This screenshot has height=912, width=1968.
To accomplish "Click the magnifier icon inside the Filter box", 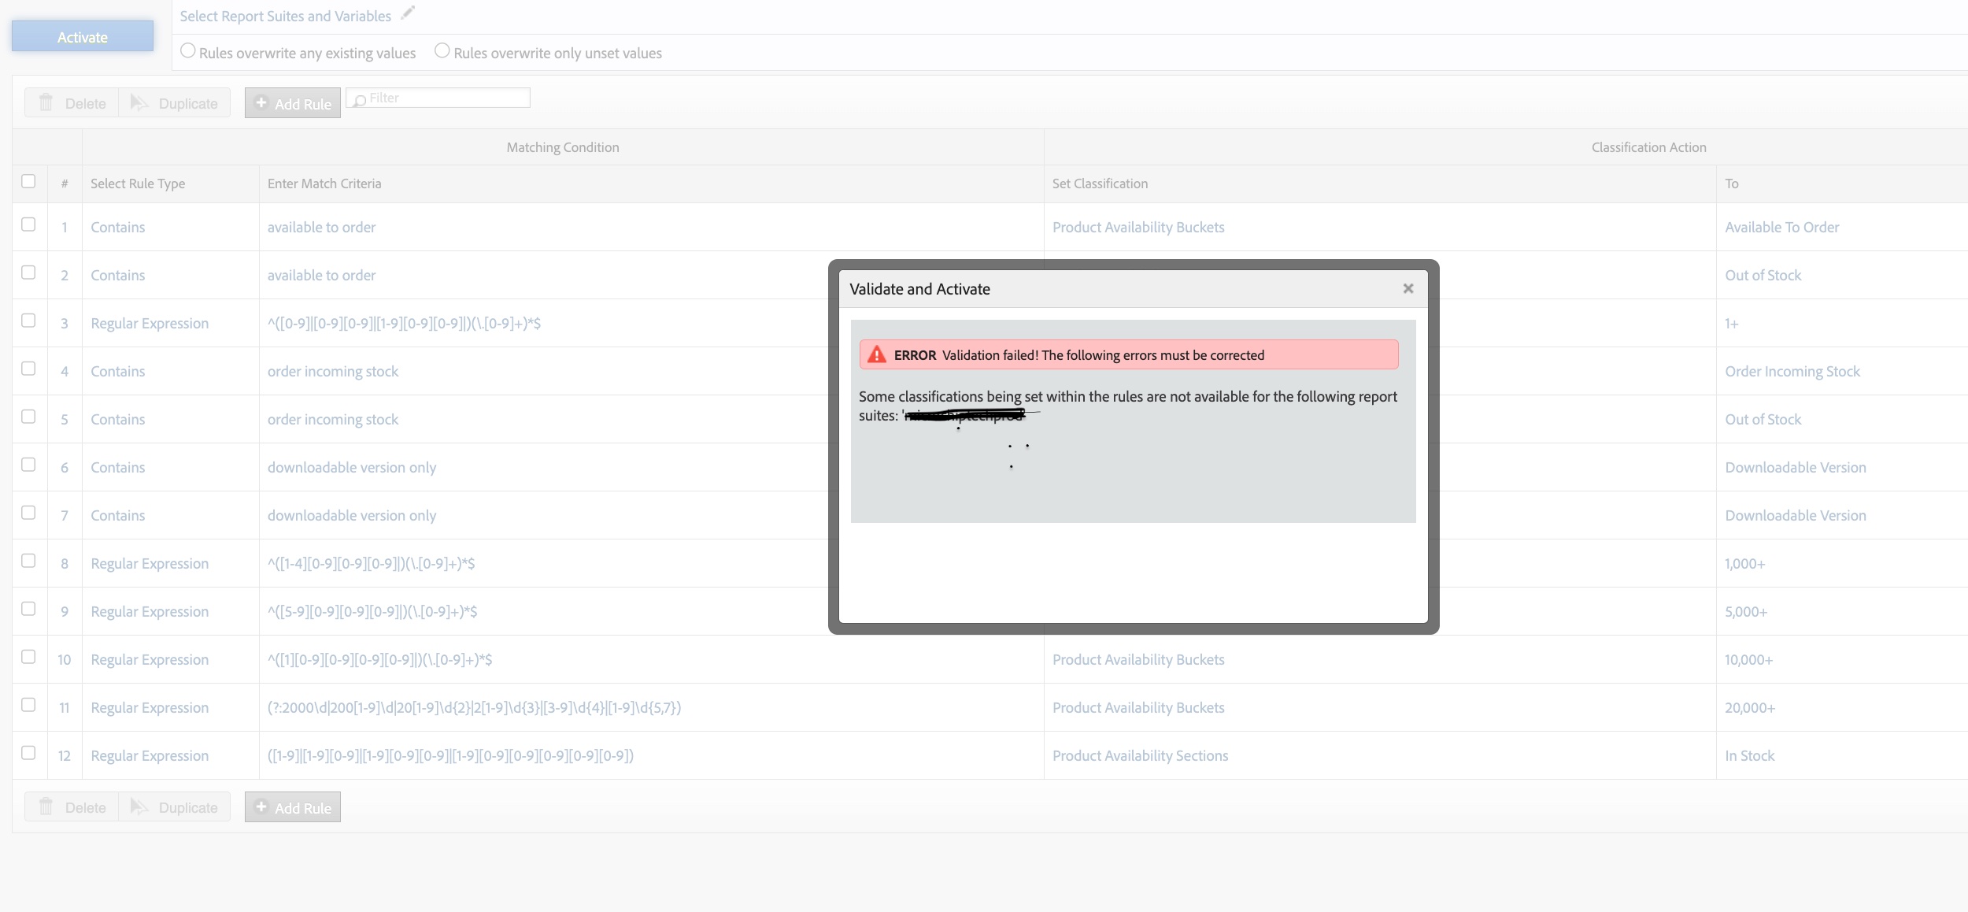I will click(360, 98).
